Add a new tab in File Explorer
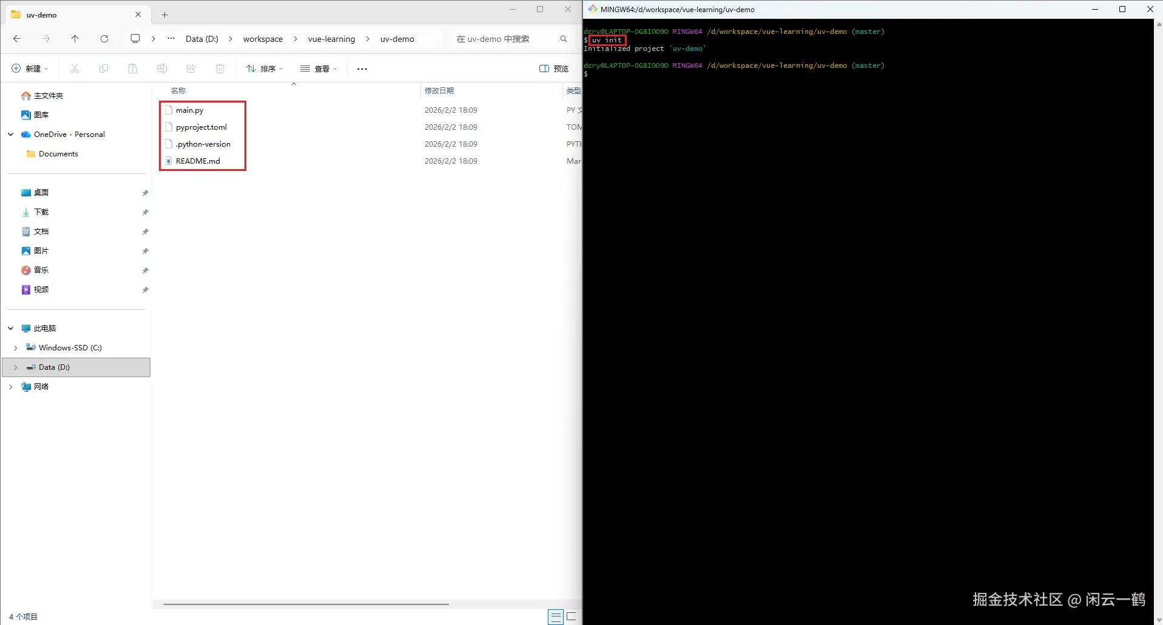The width and height of the screenshot is (1163, 625). (164, 15)
